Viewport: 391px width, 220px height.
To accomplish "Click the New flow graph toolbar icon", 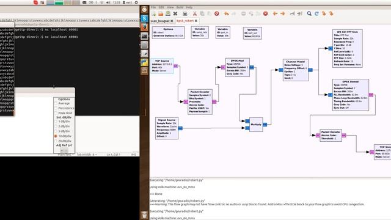I will pos(153,13).
